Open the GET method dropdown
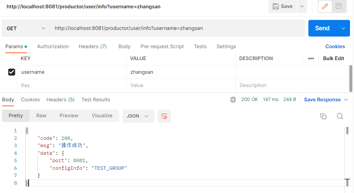The image size is (354, 193). (26, 29)
